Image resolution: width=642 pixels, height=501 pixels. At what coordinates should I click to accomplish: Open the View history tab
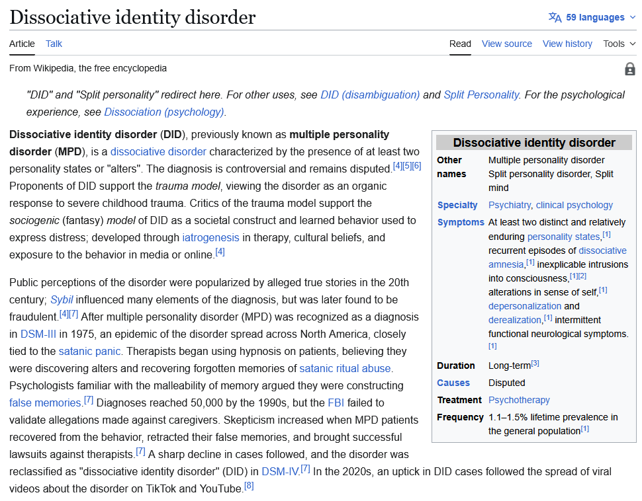(x=567, y=44)
